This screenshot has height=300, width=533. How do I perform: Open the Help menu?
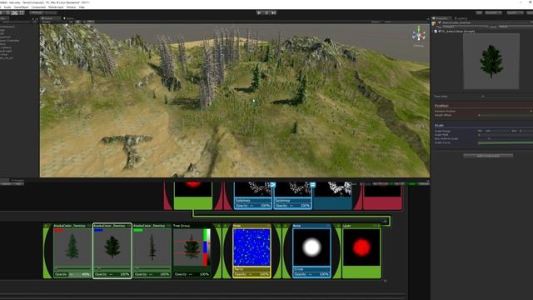click(82, 7)
